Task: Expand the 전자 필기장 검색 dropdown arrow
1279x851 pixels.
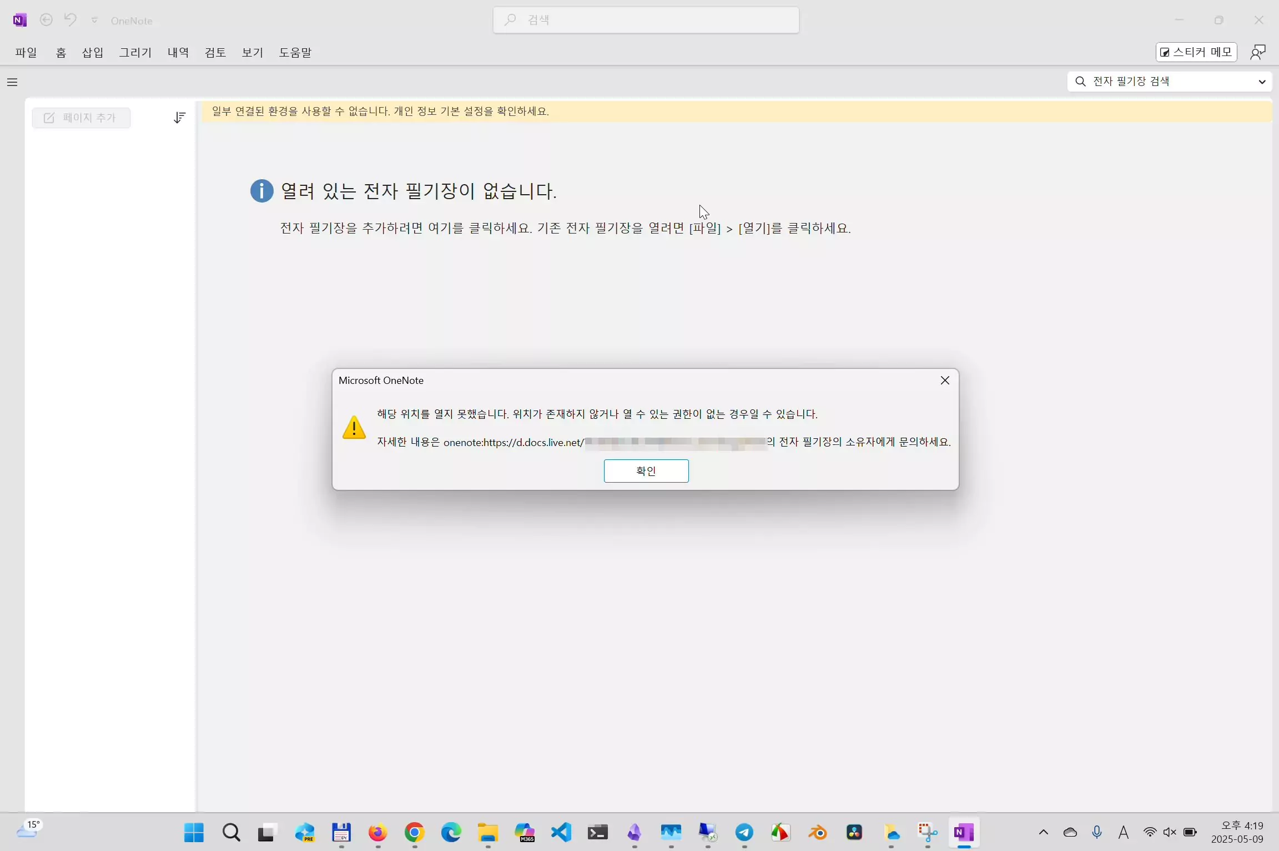Action: click(1262, 82)
